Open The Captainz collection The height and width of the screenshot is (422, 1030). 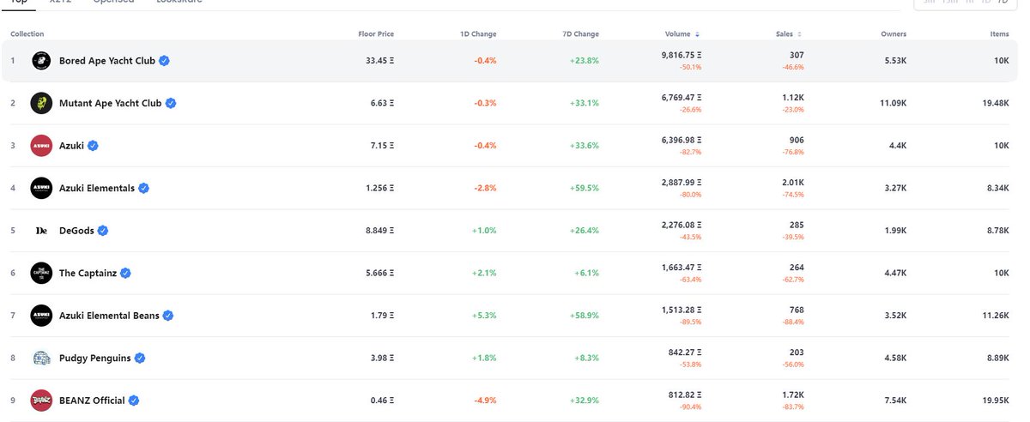[88, 273]
